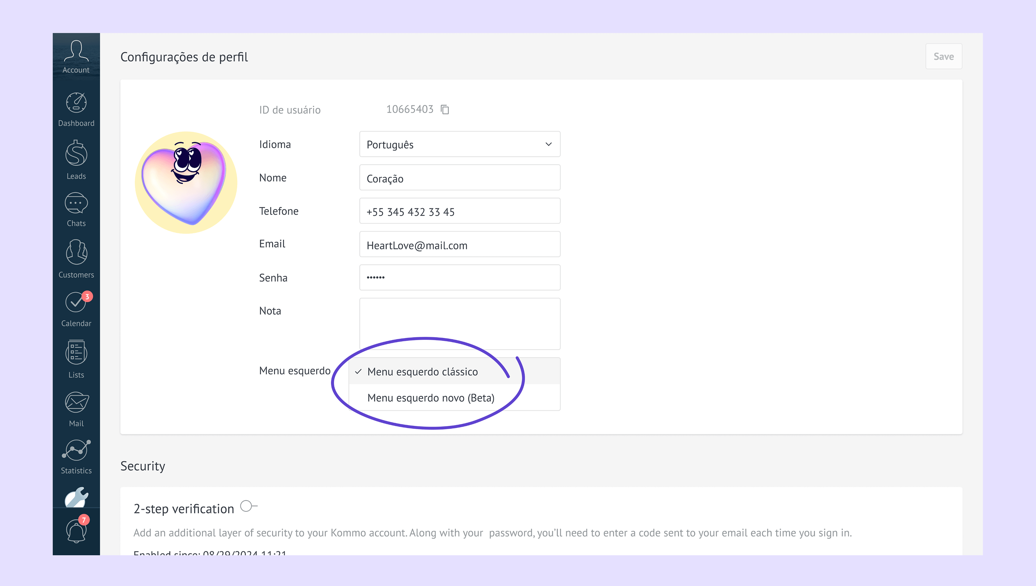This screenshot has width=1036, height=586.
Task: Click the notifications bell icon
Action: click(x=76, y=531)
